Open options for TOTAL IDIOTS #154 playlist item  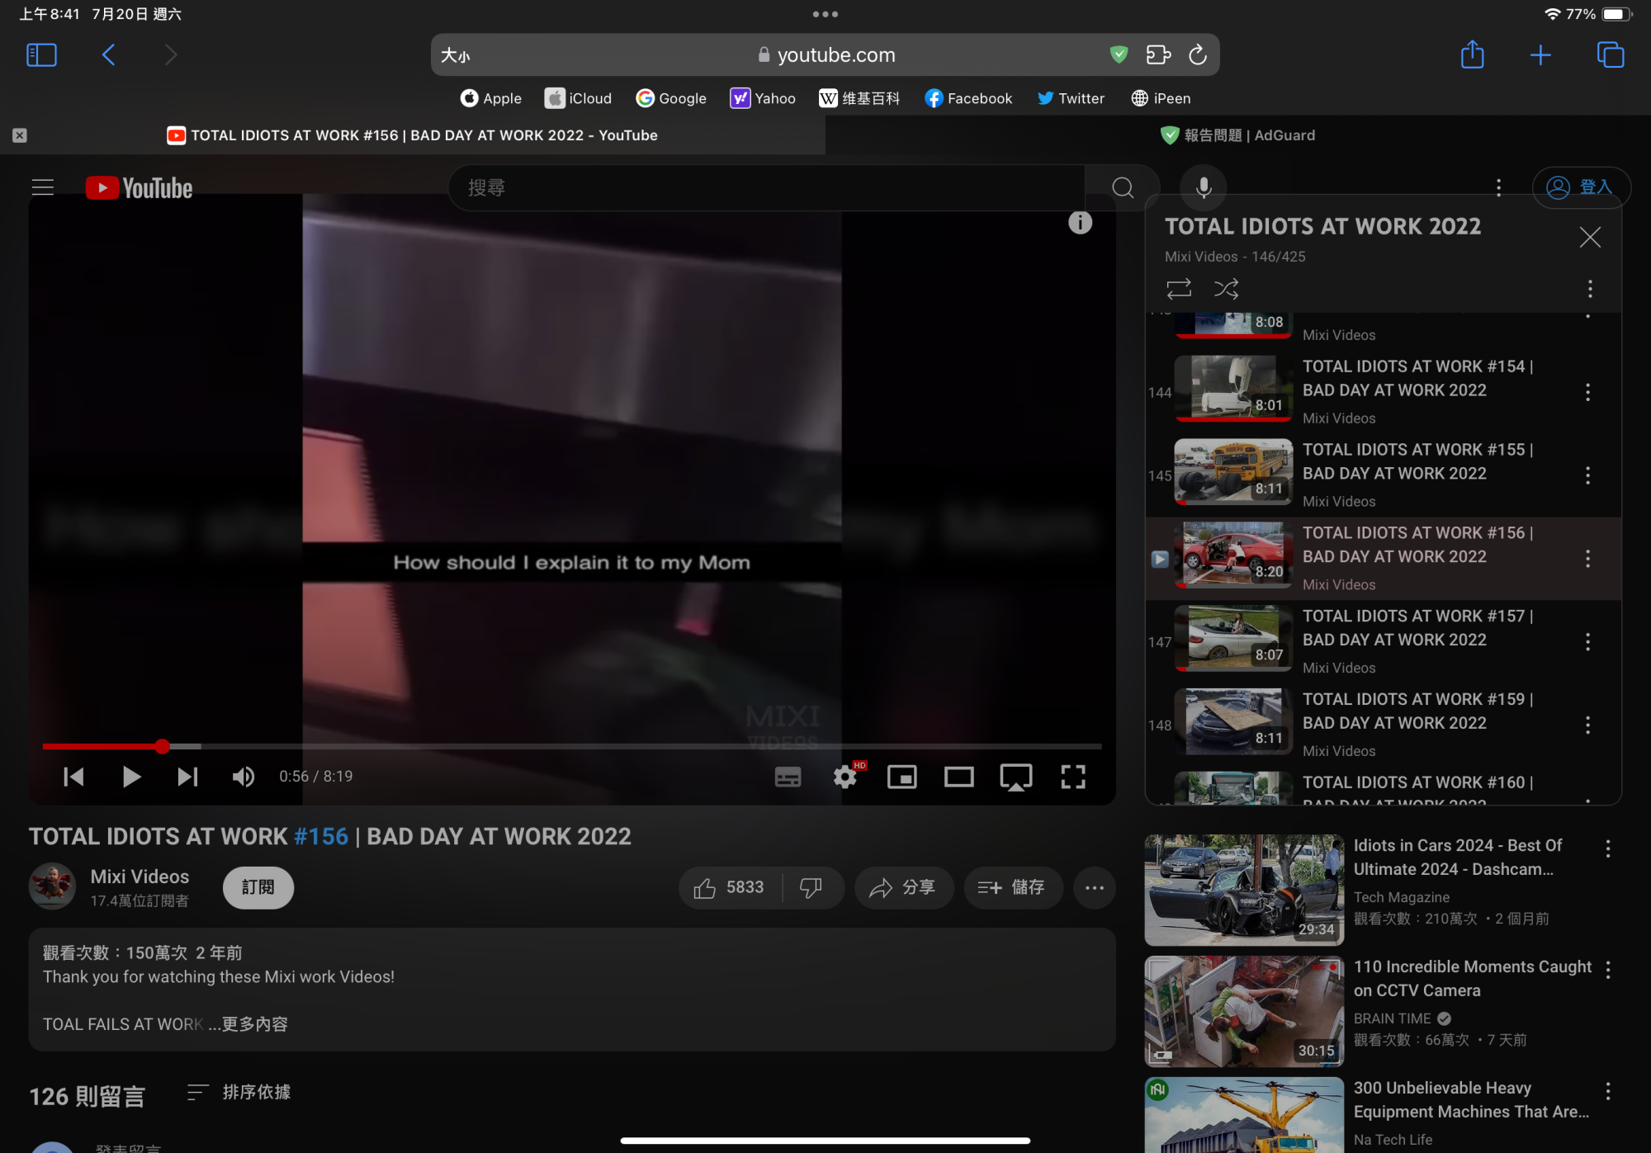pos(1587,393)
